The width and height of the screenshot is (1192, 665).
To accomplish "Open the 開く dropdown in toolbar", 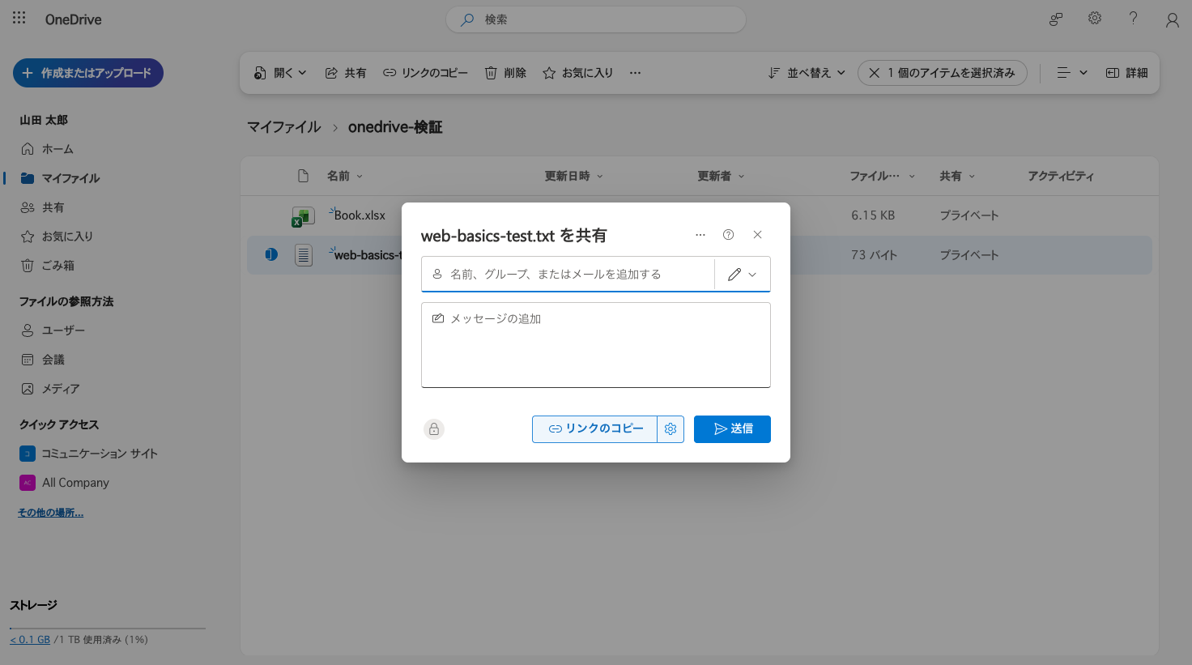I will tap(280, 73).
